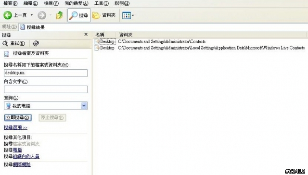Click the file icon of the Contacts Desktop result
Image resolution: width=308 pixels, height=175 pixels.
tap(97, 42)
